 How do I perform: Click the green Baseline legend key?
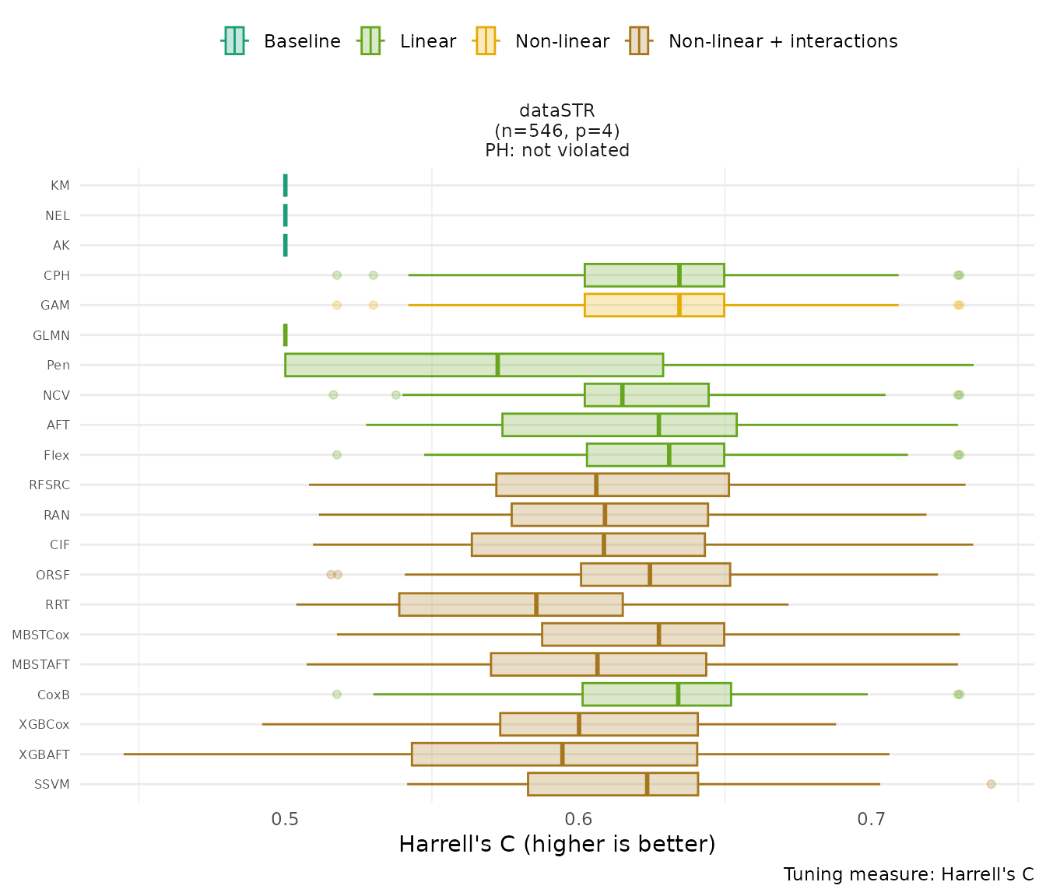coord(234,41)
